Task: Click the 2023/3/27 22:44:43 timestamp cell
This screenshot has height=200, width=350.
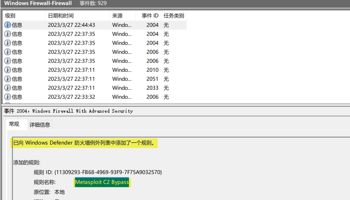Action: point(71,25)
